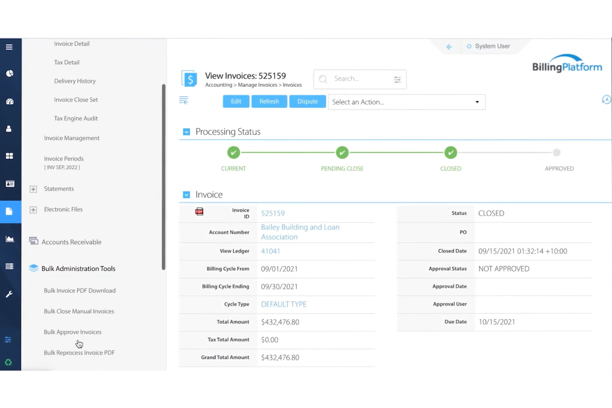
Task: Click inside the Search field
Action: pyautogui.click(x=356, y=79)
